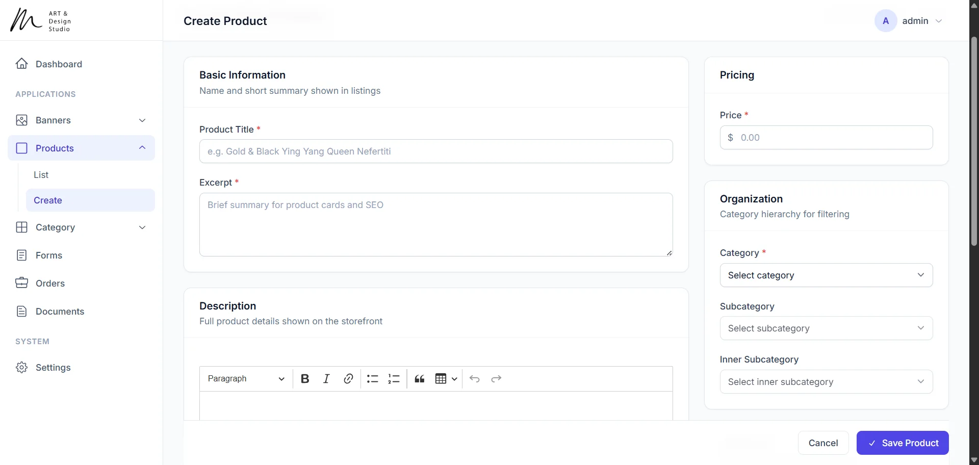The image size is (979, 465).
Task: Focus the Excerpt text area
Action: pyautogui.click(x=436, y=224)
